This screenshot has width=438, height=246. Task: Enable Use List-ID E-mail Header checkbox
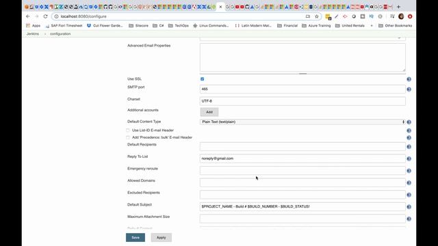point(128,131)
